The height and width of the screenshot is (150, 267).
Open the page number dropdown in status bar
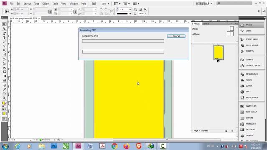click(31, 140)
